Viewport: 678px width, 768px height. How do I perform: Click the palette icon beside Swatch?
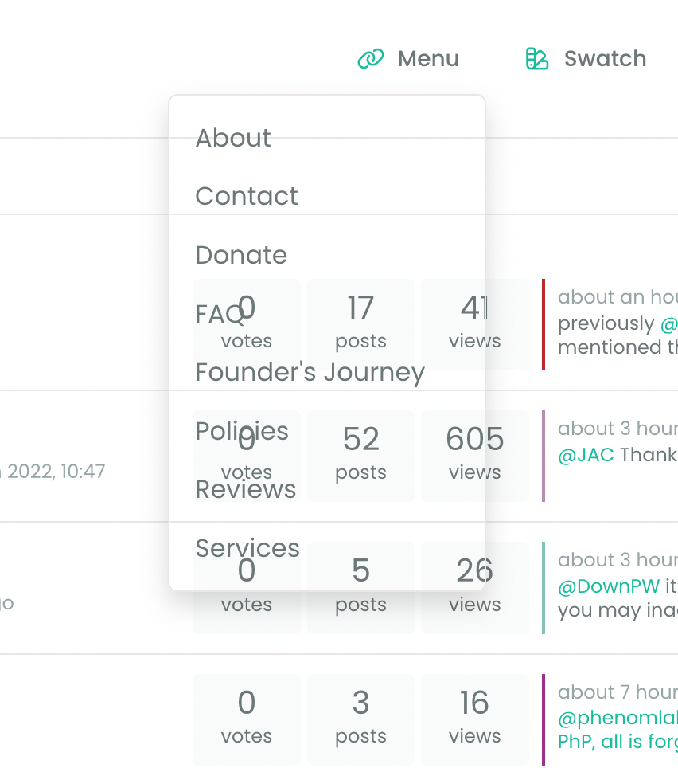coord(537,59)
